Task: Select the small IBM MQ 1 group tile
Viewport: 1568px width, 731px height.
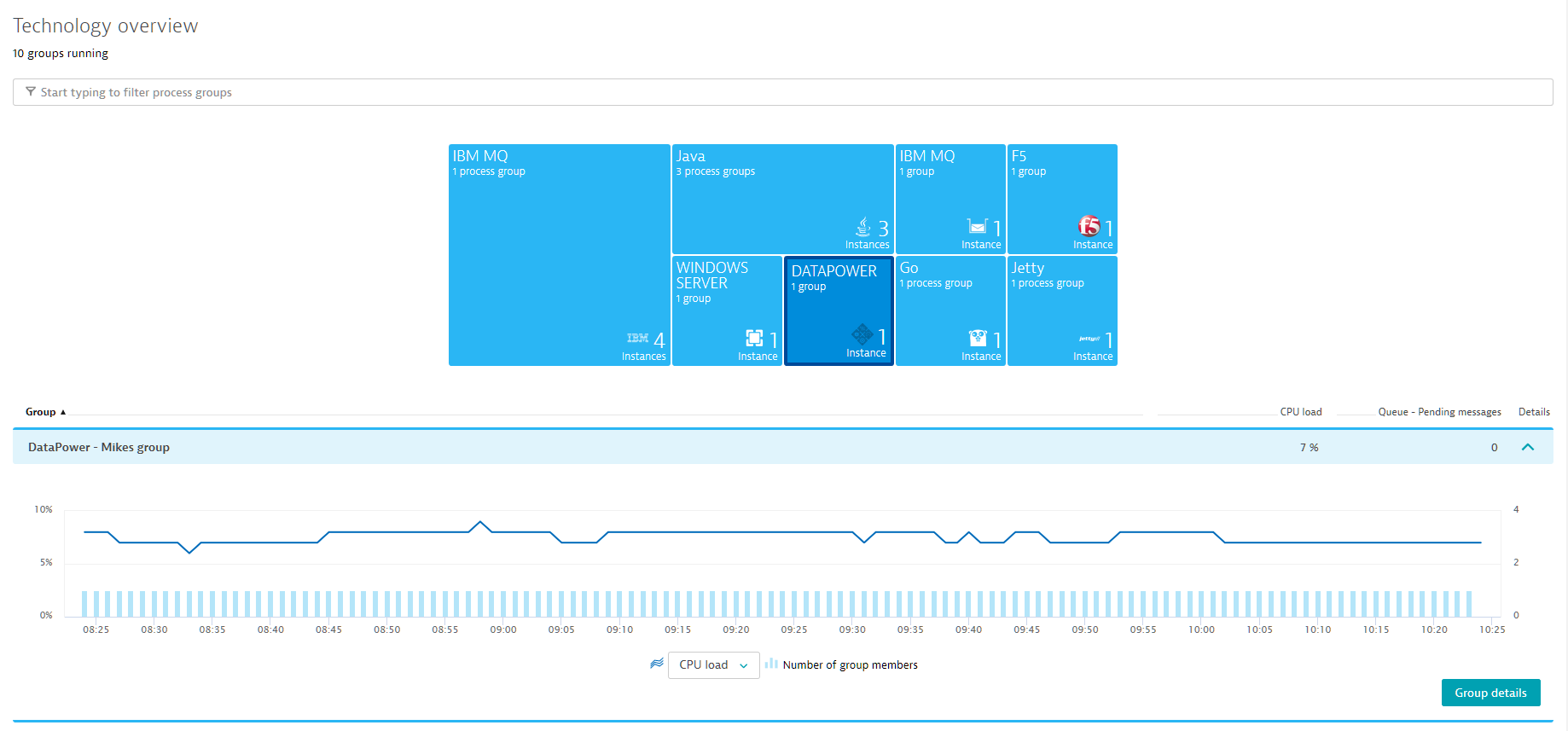Action: 950,199
